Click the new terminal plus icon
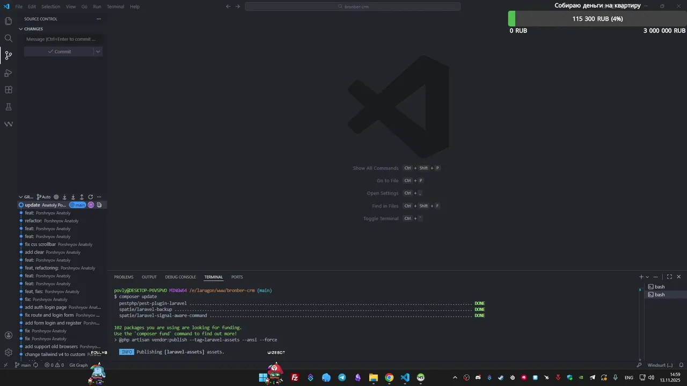 point(641,277)
